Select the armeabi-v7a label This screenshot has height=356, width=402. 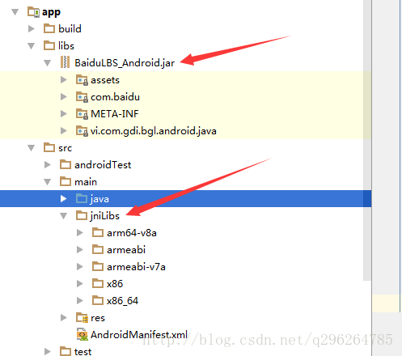136,267
